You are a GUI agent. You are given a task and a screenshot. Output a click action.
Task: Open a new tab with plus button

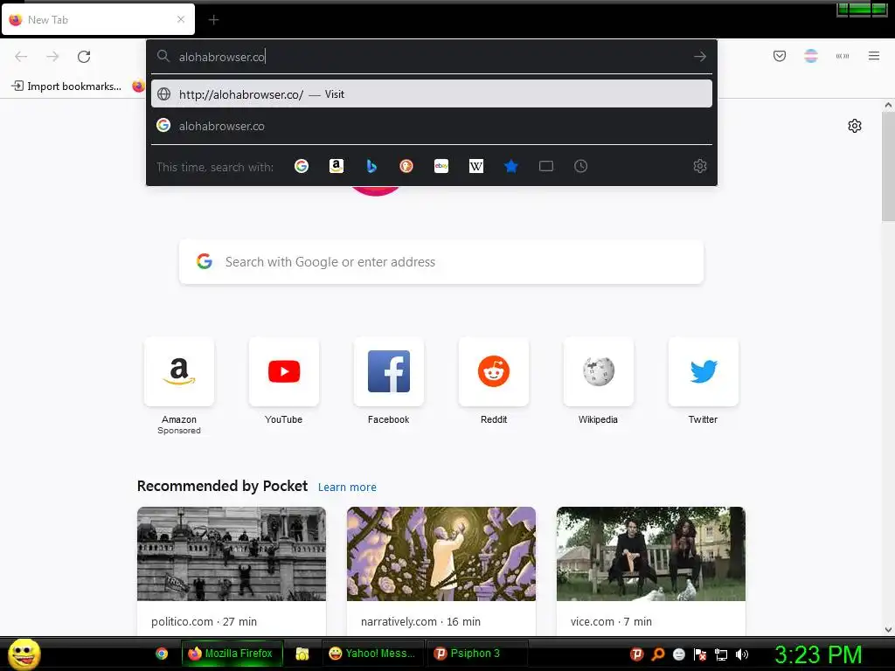coord(213,20)
